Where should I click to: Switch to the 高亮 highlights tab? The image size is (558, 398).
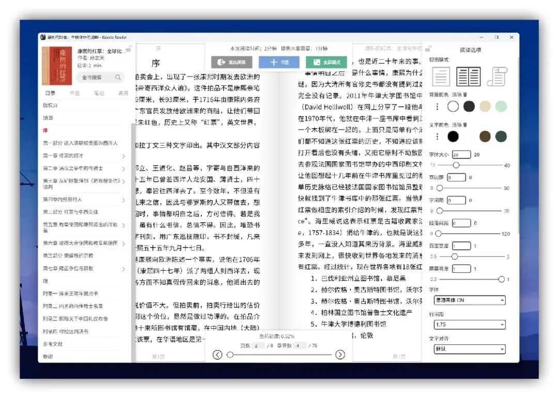[x=123, y=93]
